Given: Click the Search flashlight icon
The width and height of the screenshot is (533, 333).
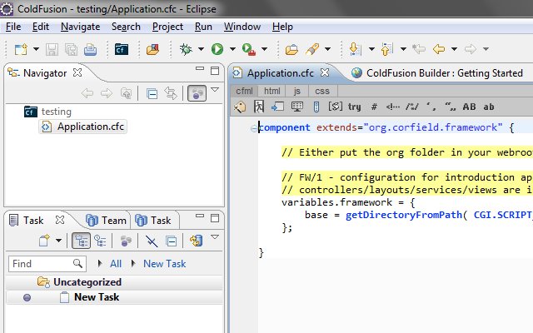Looking at the screenshot, I should 312,50.
